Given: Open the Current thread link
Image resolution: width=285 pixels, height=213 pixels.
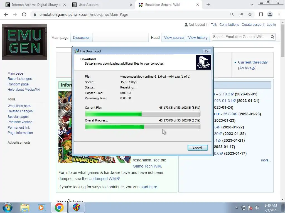Looking at the screenshot, I should coord(252,62).
